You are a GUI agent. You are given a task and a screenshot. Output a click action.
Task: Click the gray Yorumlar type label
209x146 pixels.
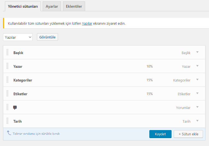tap(183, 108)
